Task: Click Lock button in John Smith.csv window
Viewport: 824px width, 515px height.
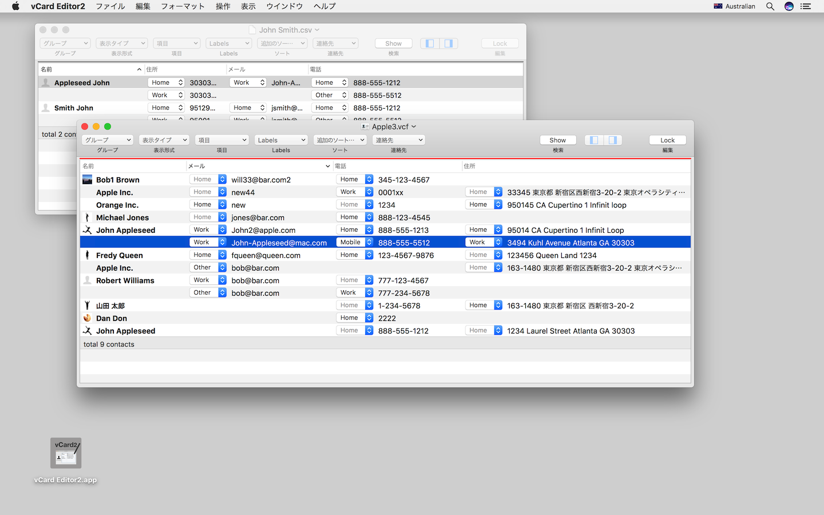Action: [500, 43]
